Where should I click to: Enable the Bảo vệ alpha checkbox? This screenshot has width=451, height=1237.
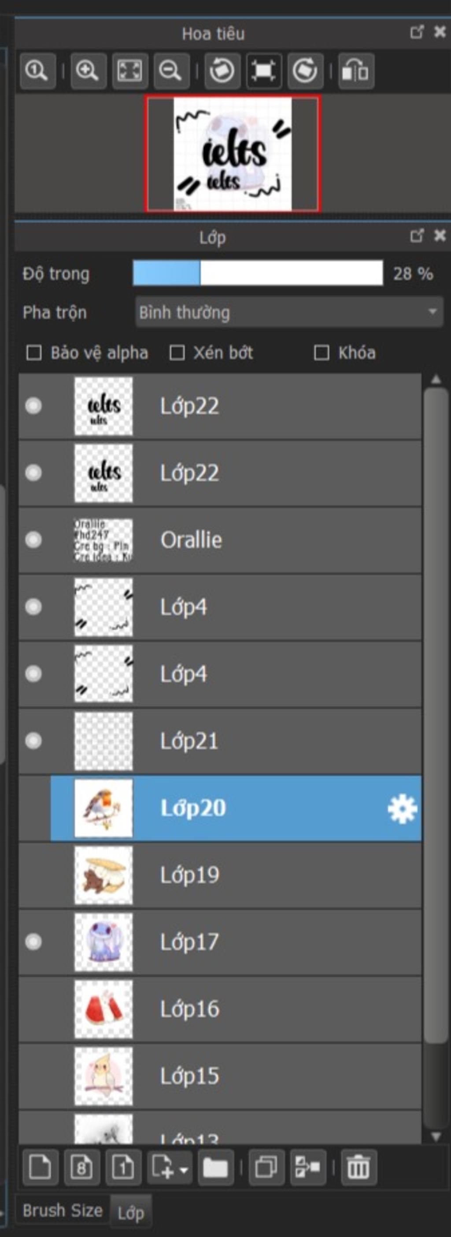pos(34,353)
